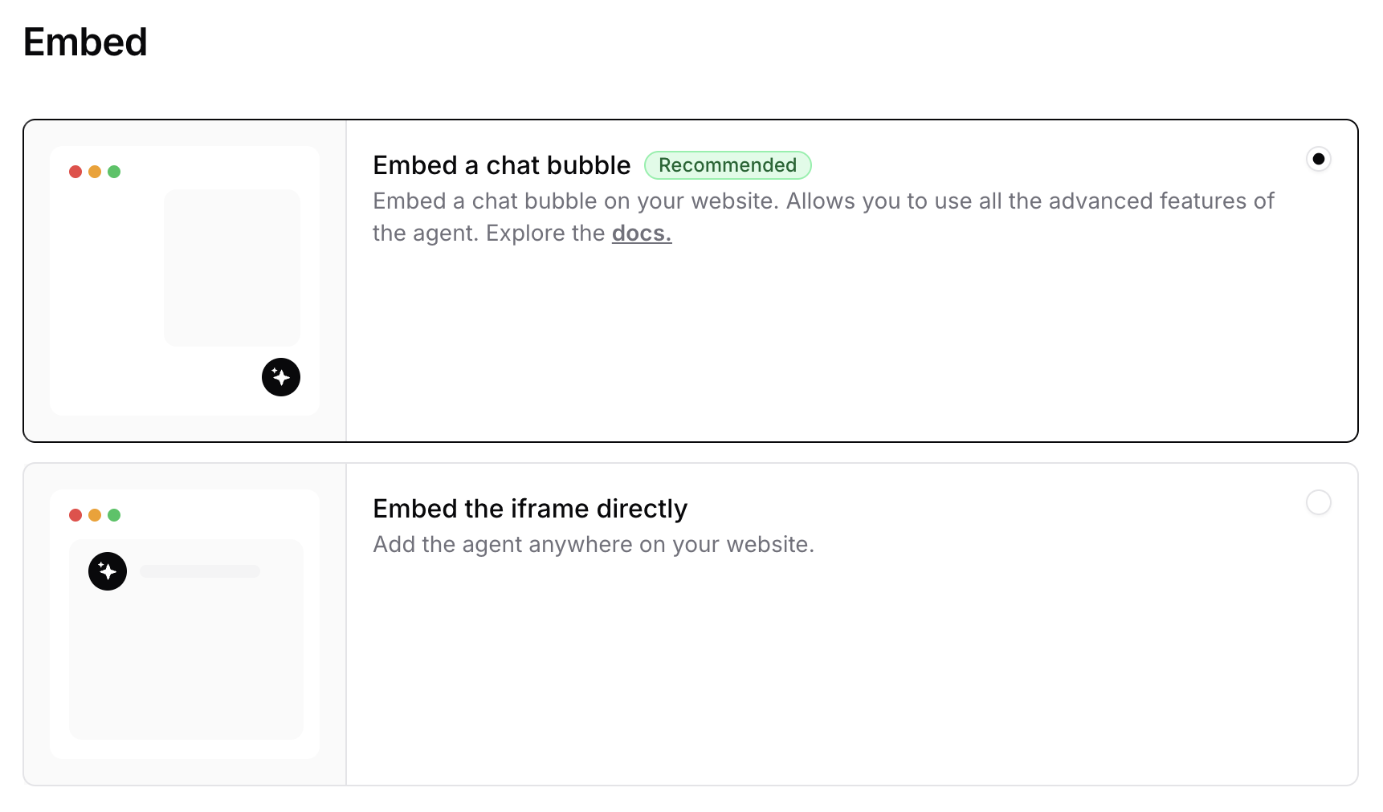1383x812 pixels.
Task: Click the chat bubble preview thumbnail
Action: [185, 281]
